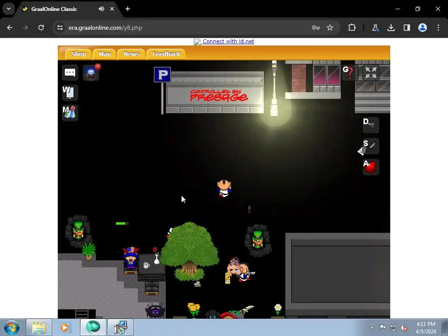Screen dimensions: 448x336
Task: Open the Feedback tab
Action: point(166,54)
